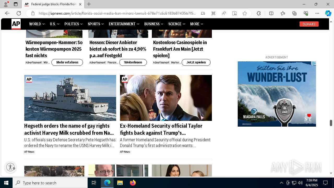Image resolution: width=334 pixels, height=188 pixels.
Task: Click the Taylor article photo
Action: click(166, 98)
